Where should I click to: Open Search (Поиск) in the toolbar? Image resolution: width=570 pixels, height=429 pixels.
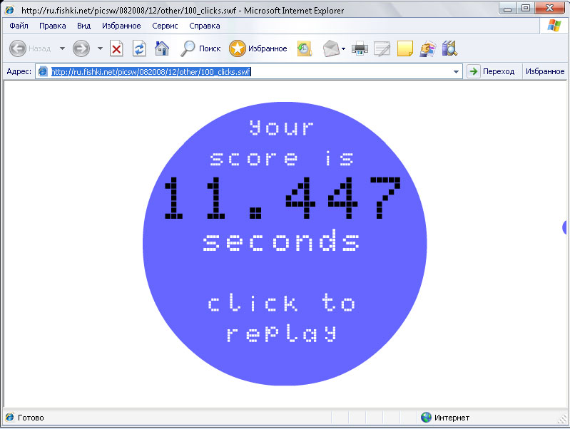click(x=200, y=48)
